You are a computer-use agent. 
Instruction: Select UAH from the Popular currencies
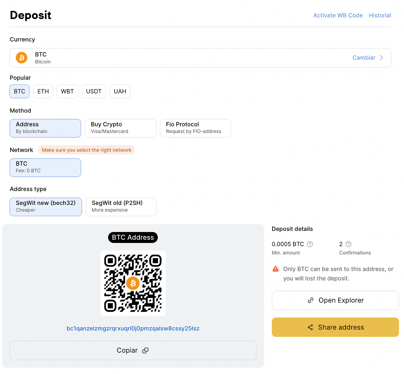tap(120, 91)
